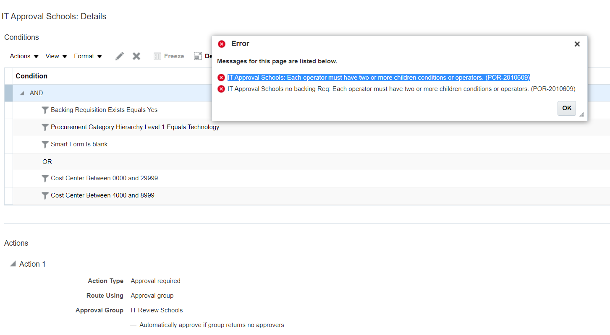This screenshot has height=335, width=610.
Task: Click the red error icon beside Error title
Action: tap(222, 44)
